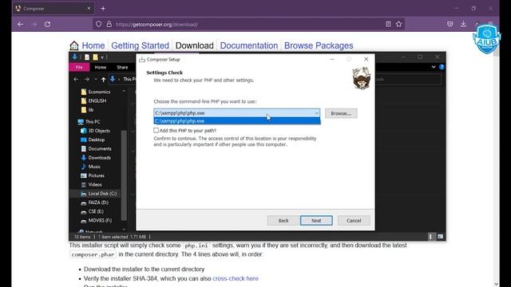Bookmark this page with star icon
Screen dimensions: 511x287
tap(399, 24)
